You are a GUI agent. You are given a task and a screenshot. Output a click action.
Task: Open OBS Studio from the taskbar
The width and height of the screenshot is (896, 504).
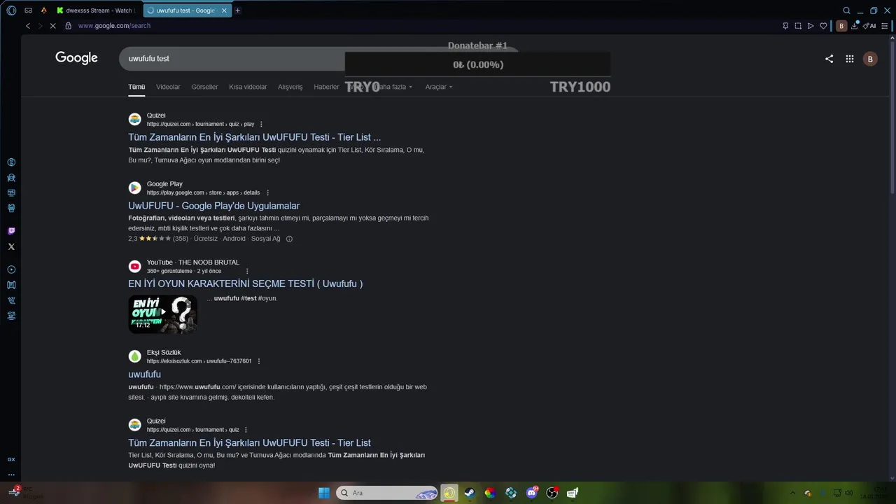552,493
